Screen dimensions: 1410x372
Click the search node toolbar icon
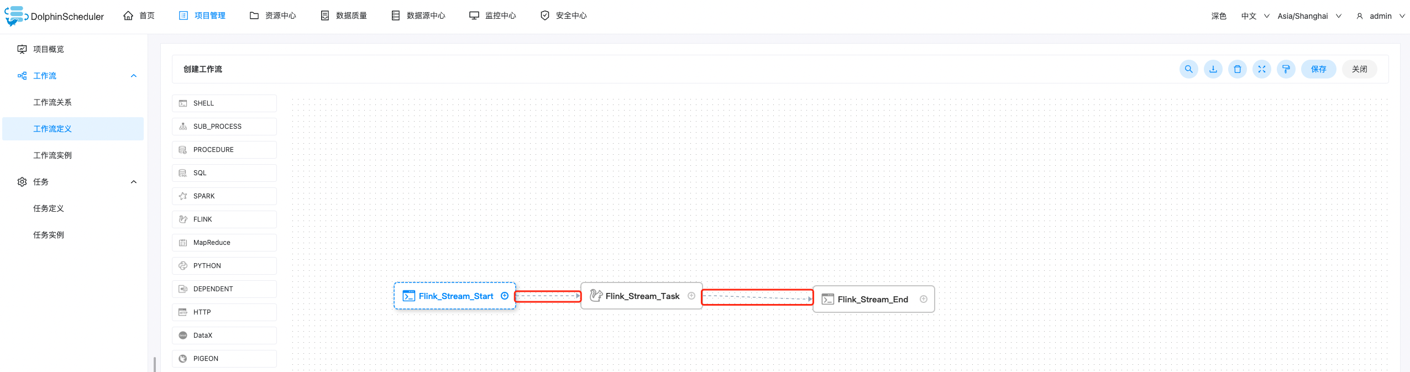[x=1188, y=69]
